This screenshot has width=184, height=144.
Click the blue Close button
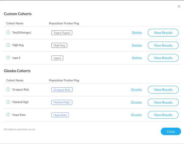click(x=171, y=132)
